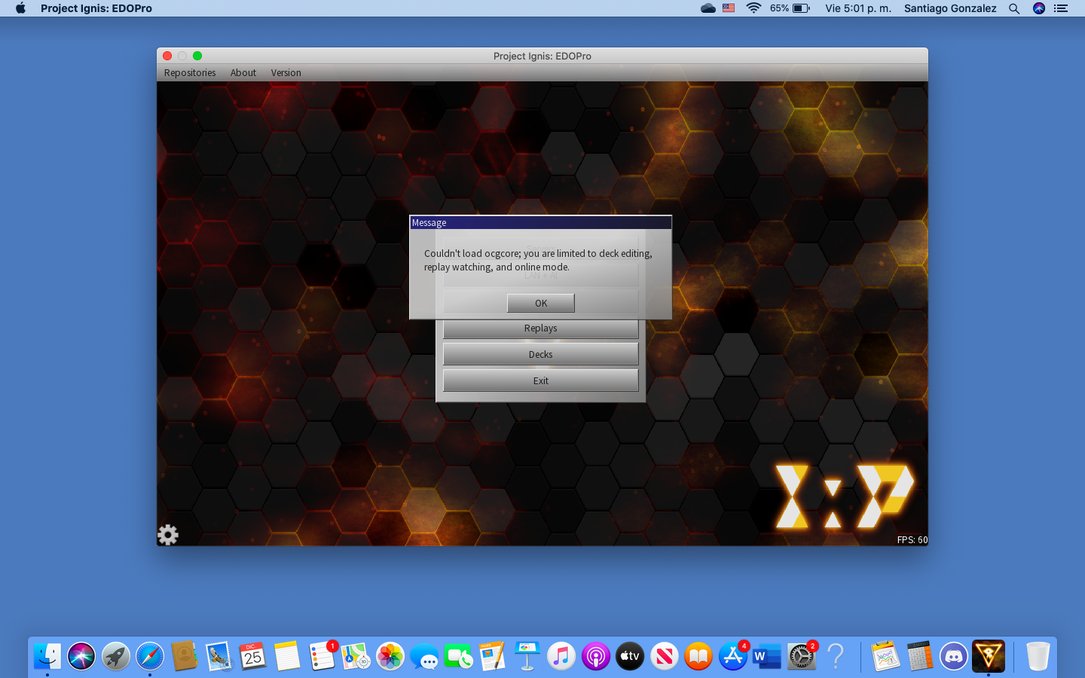1085x678 pixels.
Task: Dismiss the ocgcore warning with OK
Action: pos(540,303)
